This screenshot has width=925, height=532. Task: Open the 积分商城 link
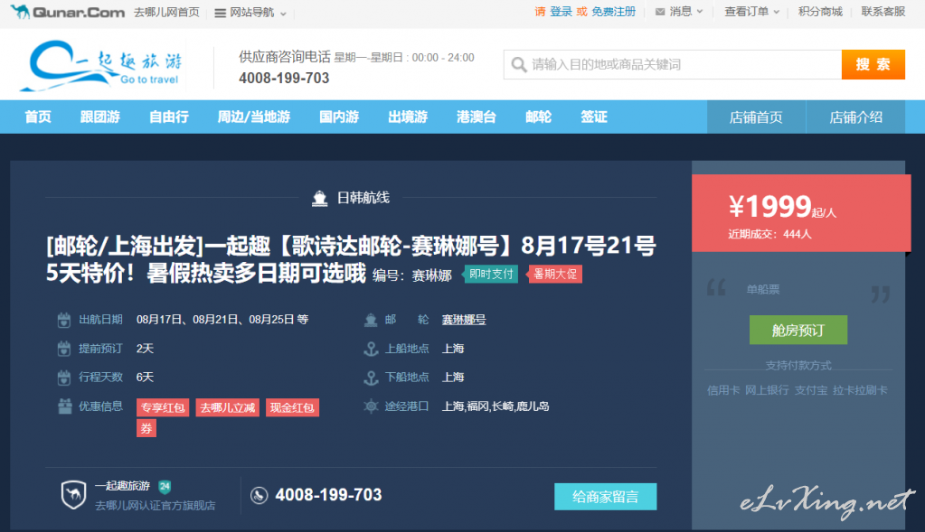[820, 12]
